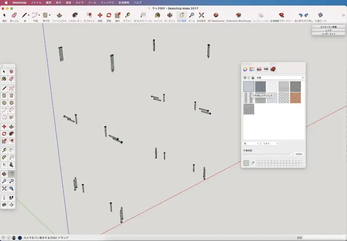Open the dropdown arrow beside 線 tool
The height and width of the screenshot is (241, 347).
coord(28,15)
